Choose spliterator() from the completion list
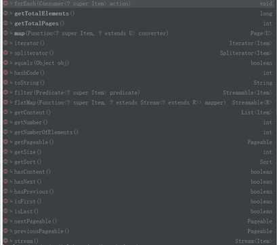This screenshot has height=245, width=277. [138, 53]
